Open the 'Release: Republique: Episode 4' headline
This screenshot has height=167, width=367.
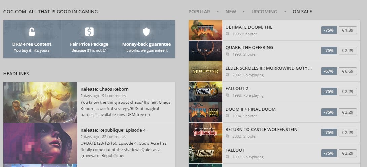pyautogui.click(x=113, y=130)
